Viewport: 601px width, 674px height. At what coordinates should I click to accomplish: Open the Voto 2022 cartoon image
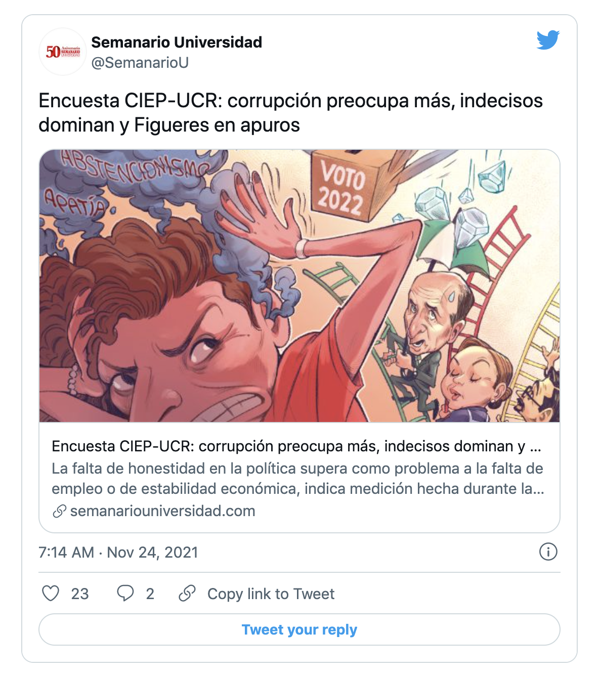coord(299,286)
